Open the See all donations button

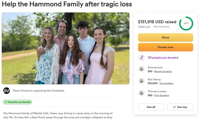pyautogui.click(x=151, y=107)
